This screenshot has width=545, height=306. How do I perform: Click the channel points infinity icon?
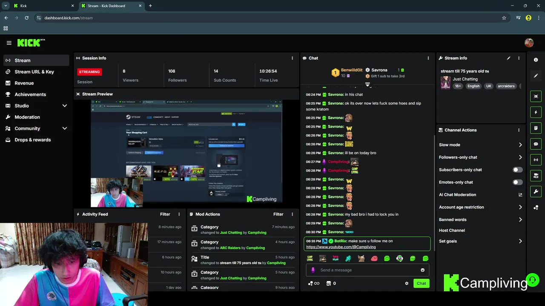coord(314,283)
